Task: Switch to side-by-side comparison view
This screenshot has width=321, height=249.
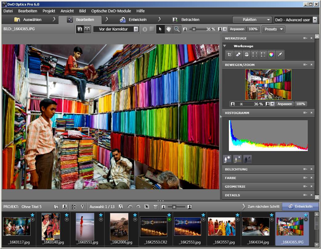Action: click(87, 29)
